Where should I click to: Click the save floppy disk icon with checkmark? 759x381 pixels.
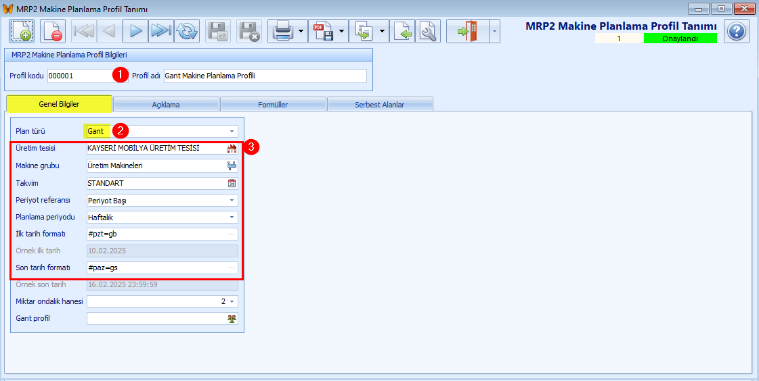pos(218,31)
